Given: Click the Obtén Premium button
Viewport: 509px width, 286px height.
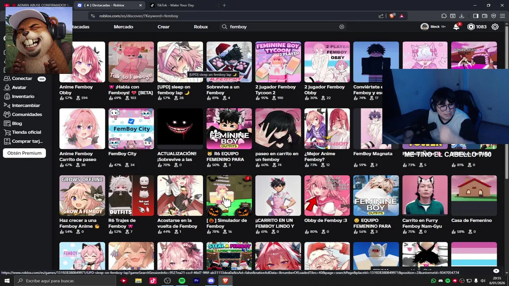Looking at the screenshot, I should click(24, 153).
